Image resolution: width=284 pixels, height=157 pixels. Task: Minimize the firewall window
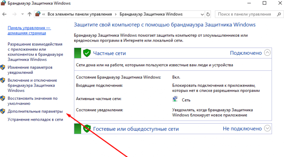coord(249,3)
